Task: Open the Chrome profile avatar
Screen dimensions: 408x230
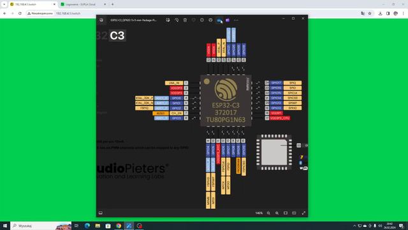Action: pyautogui.click(x=395, y=13)
